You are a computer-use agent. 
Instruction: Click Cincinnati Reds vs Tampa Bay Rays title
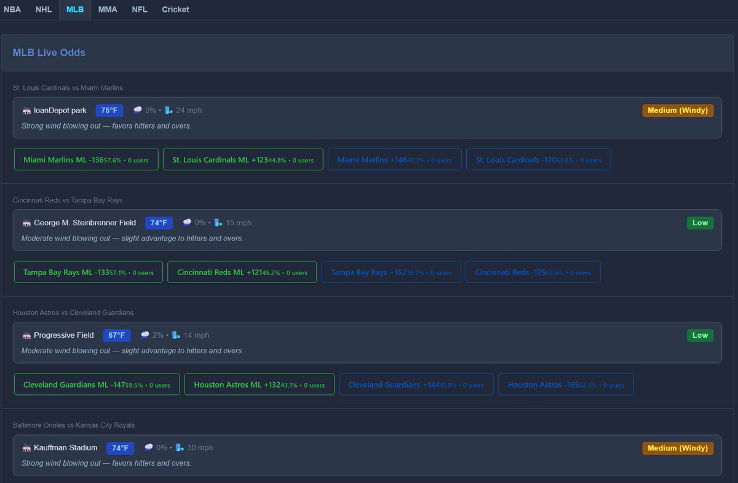68,201
